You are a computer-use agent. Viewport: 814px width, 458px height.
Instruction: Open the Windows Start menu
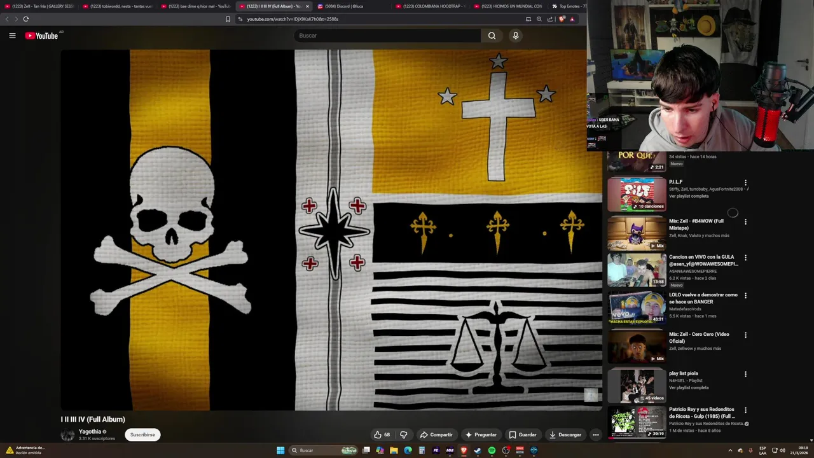pos(280,450)
